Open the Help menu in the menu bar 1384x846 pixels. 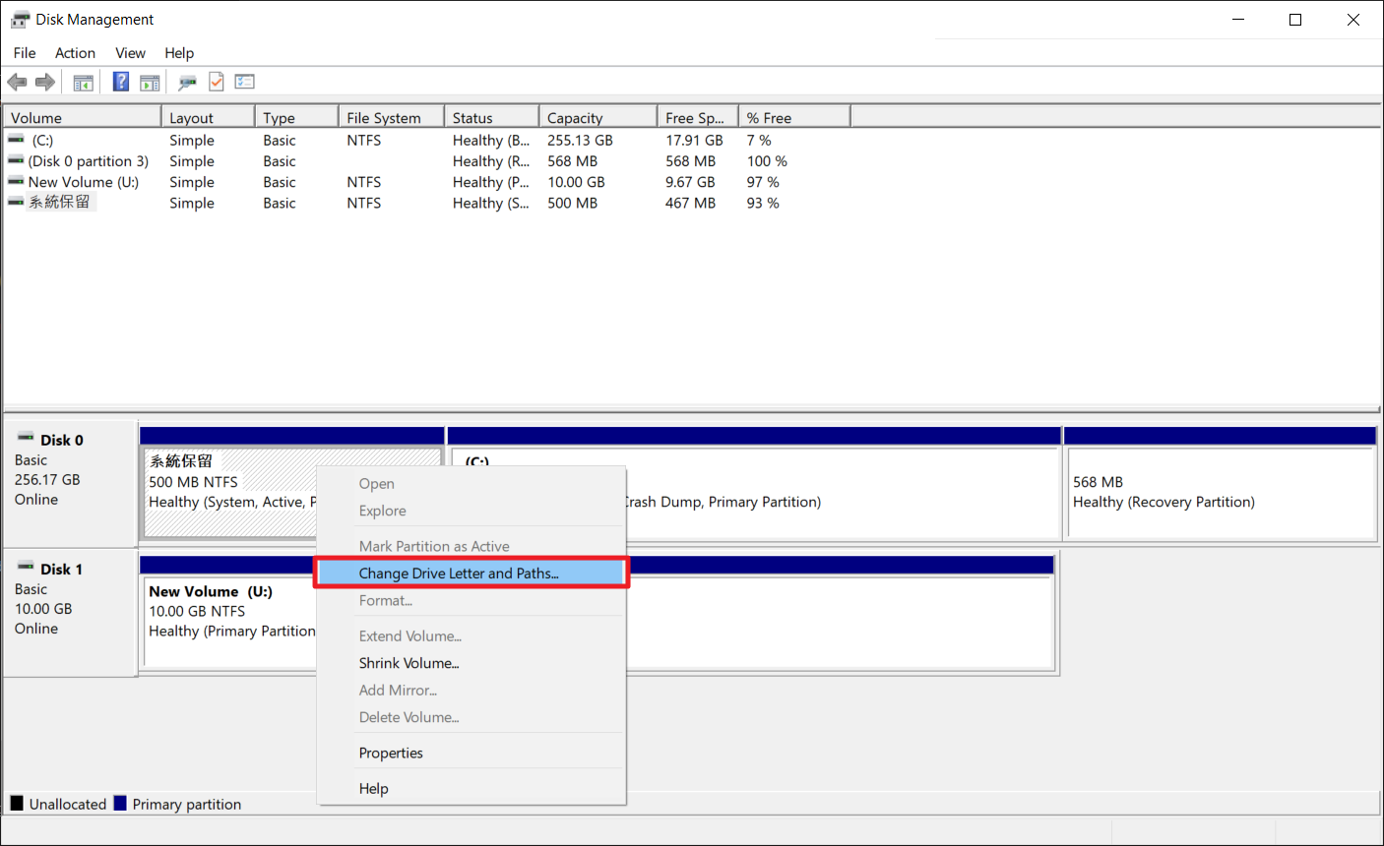179,53
